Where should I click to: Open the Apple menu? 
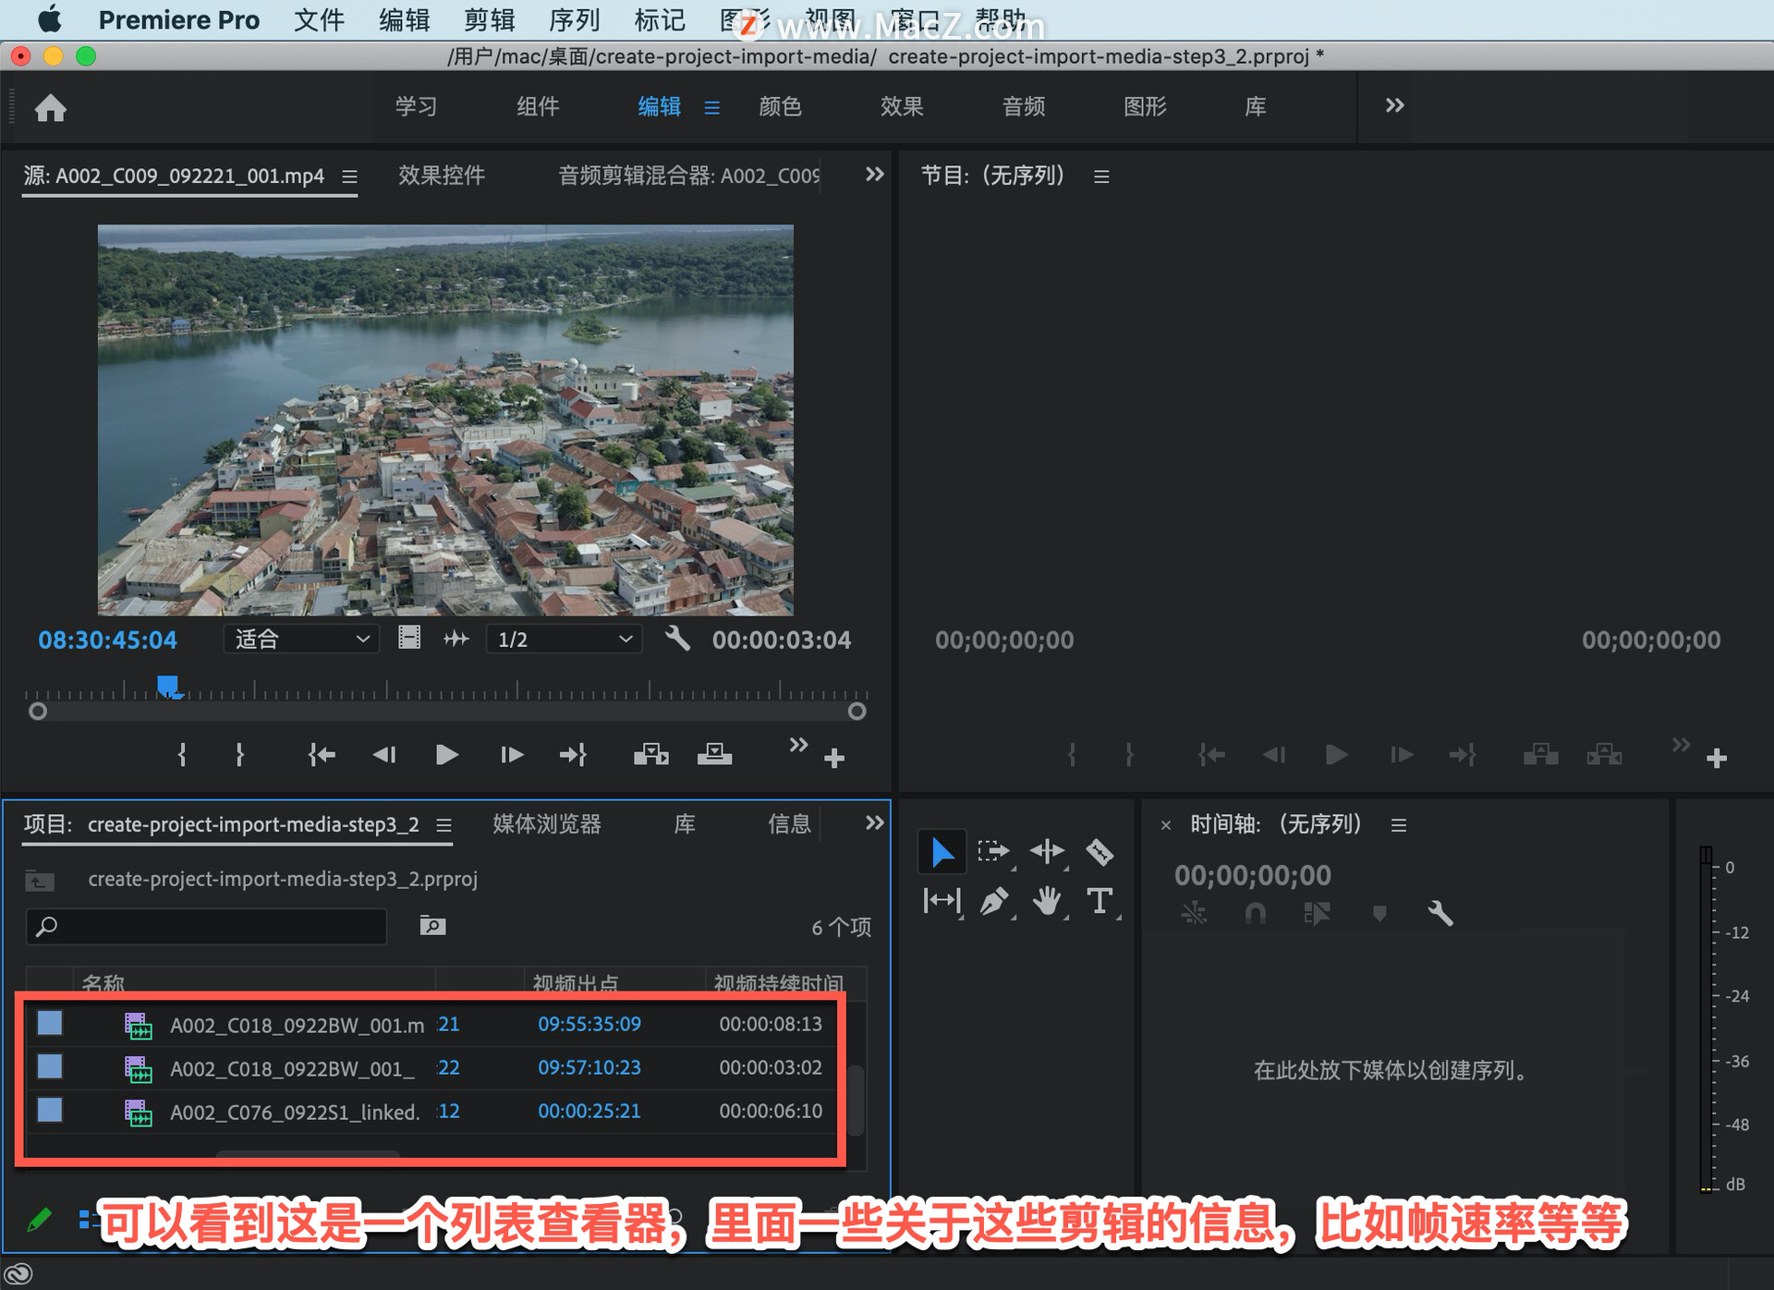50,18
